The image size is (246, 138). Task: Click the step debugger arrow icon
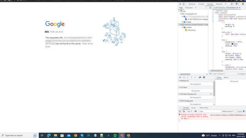[195, 77]
